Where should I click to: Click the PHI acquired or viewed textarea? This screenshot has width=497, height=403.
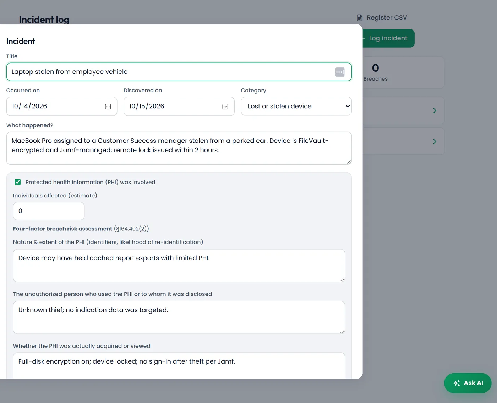point(179,366)
